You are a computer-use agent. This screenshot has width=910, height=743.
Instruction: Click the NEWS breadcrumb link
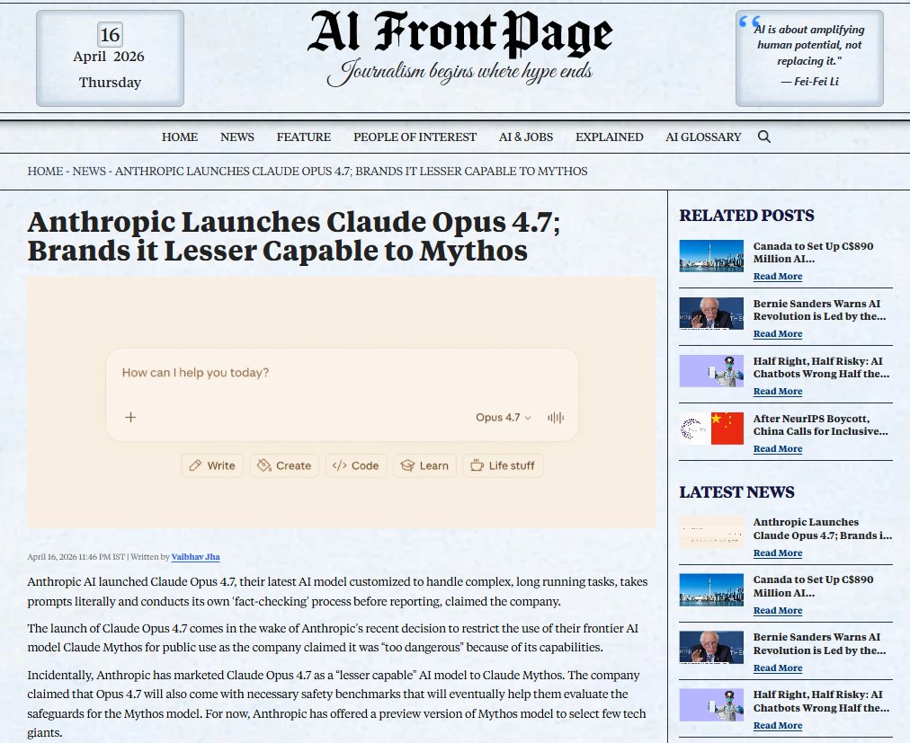pos(89,171)
